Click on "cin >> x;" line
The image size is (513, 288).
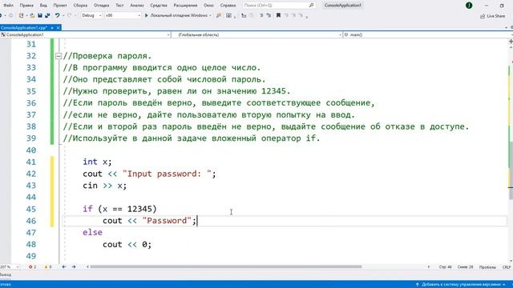pos(105,186)
